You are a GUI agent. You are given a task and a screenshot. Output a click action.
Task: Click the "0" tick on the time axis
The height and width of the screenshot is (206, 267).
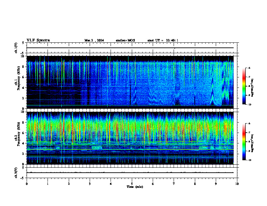tap(27, 184)
